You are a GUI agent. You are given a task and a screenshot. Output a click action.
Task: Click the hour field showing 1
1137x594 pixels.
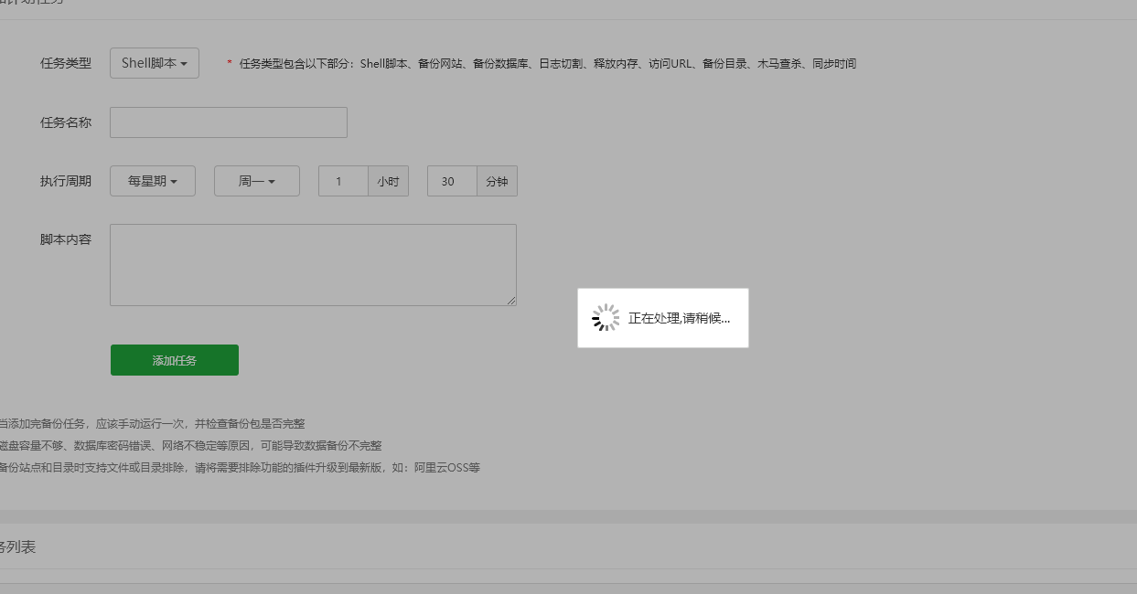click(343, 181)
